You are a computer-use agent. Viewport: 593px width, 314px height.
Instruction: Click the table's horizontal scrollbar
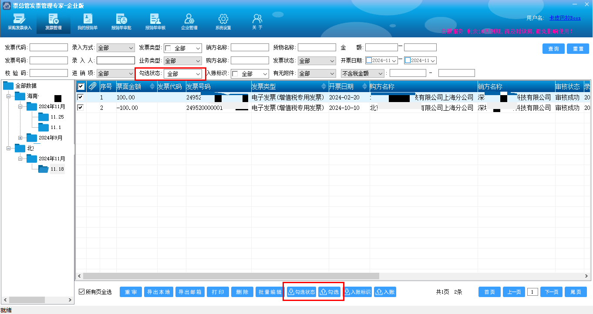[231, 276]
